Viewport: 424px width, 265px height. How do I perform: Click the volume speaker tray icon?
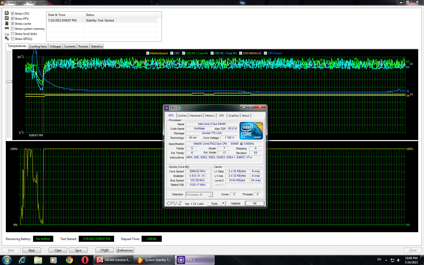399,260
